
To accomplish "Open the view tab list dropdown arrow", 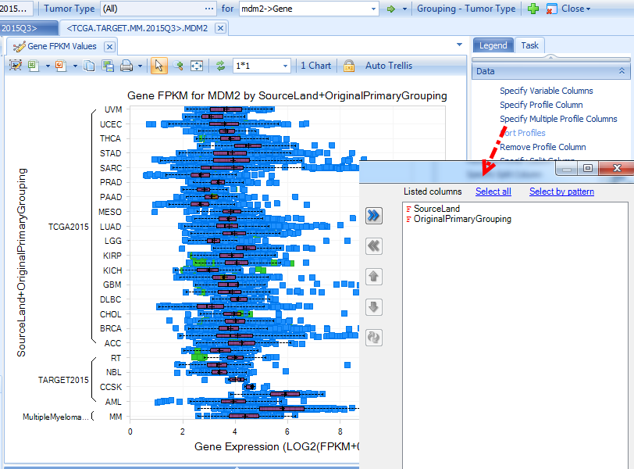I will (459, 45).
